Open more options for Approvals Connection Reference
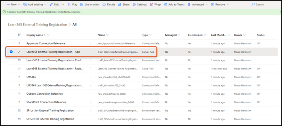 click(x=91, y=43)
